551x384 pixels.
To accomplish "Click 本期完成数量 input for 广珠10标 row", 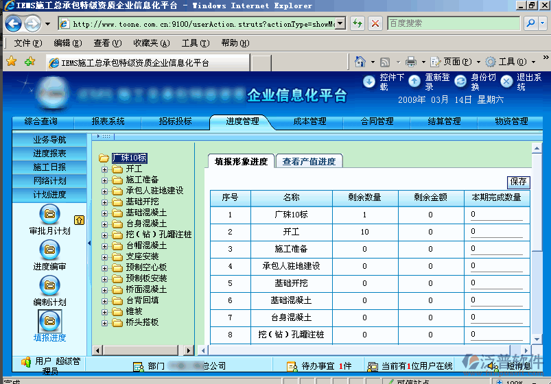I will pos(496,215).
